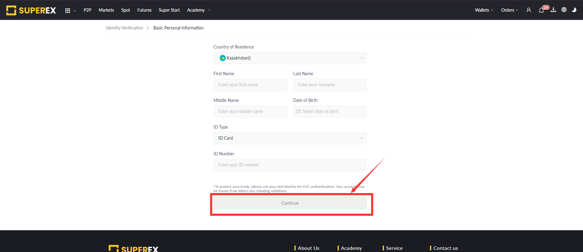Open the user profile icon

528,10
